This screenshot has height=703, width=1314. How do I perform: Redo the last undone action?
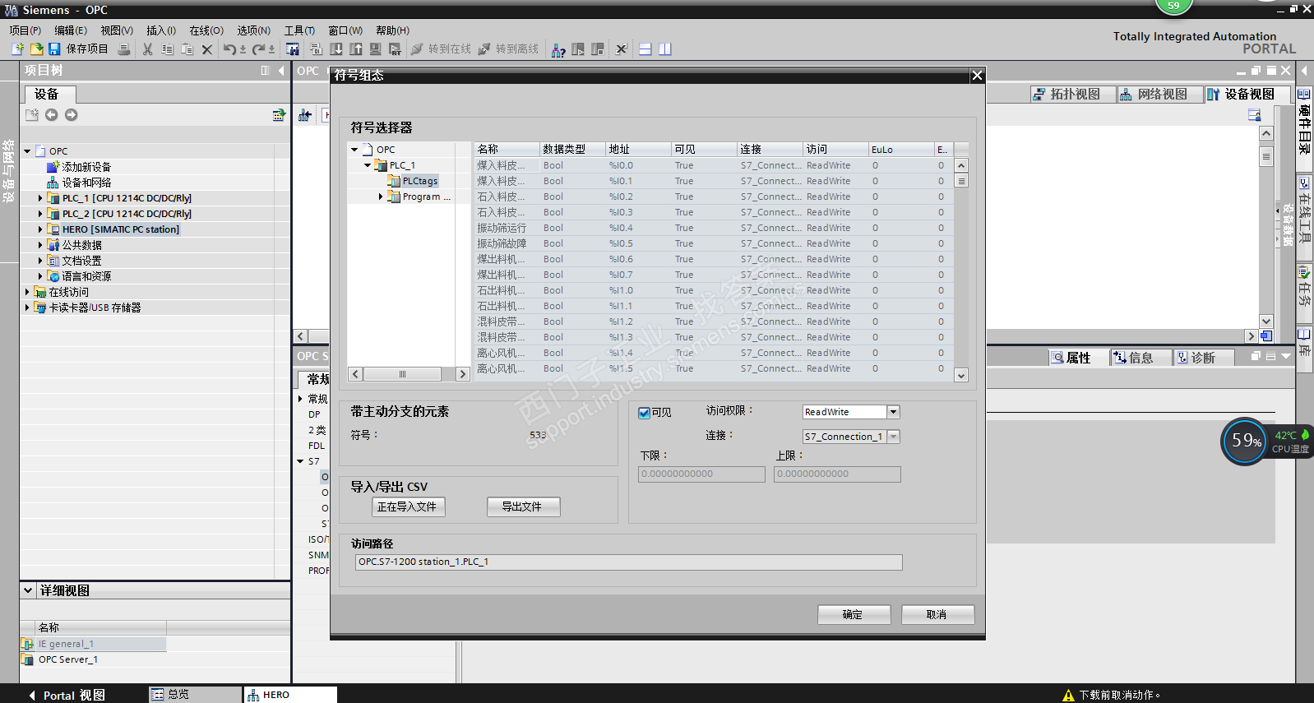(258, 49)
